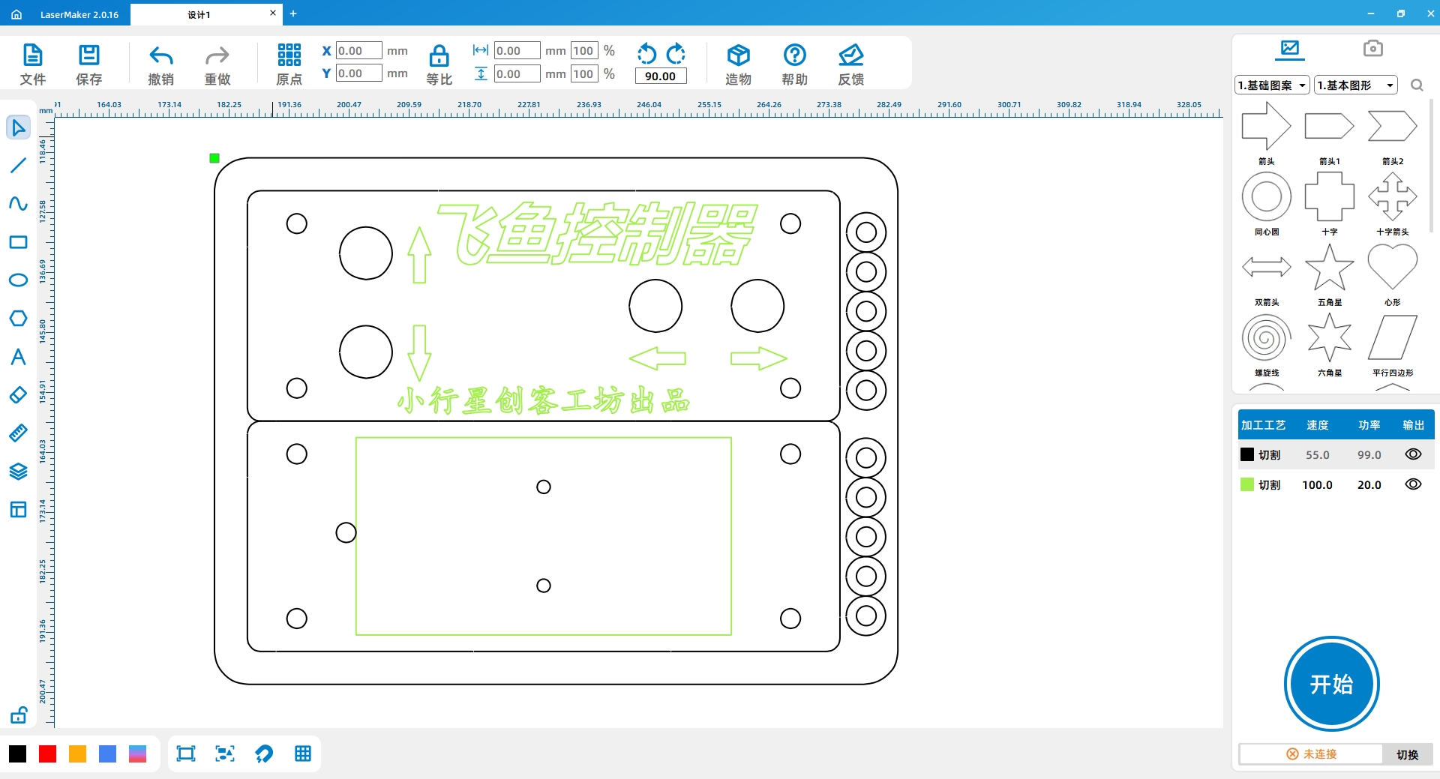This screenshot has width=1440, height=779.
Task: Select the ruler measure tool
Action: point(18,433)
